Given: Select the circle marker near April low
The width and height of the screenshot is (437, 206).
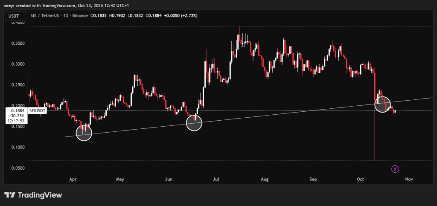Looking at the screenshot, I should pyautogui.click(x=84, y=133).
